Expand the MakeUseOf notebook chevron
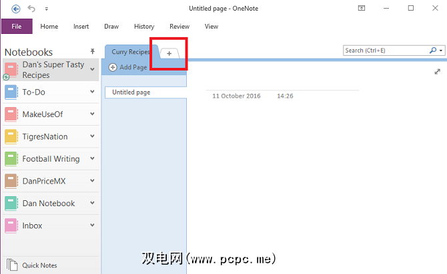 pyautogui.click(x=92, y=114)
